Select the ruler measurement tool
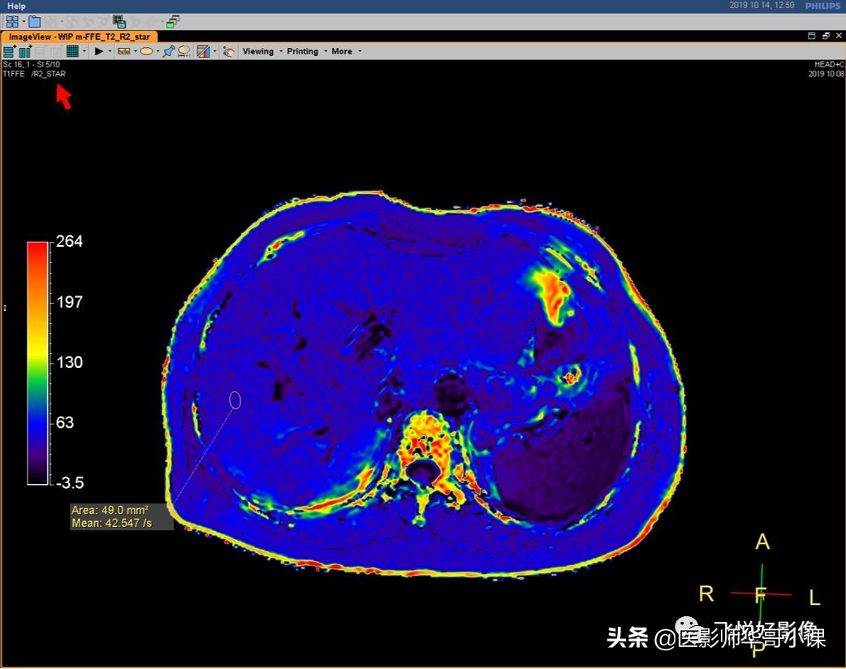 tap(124, 51)
